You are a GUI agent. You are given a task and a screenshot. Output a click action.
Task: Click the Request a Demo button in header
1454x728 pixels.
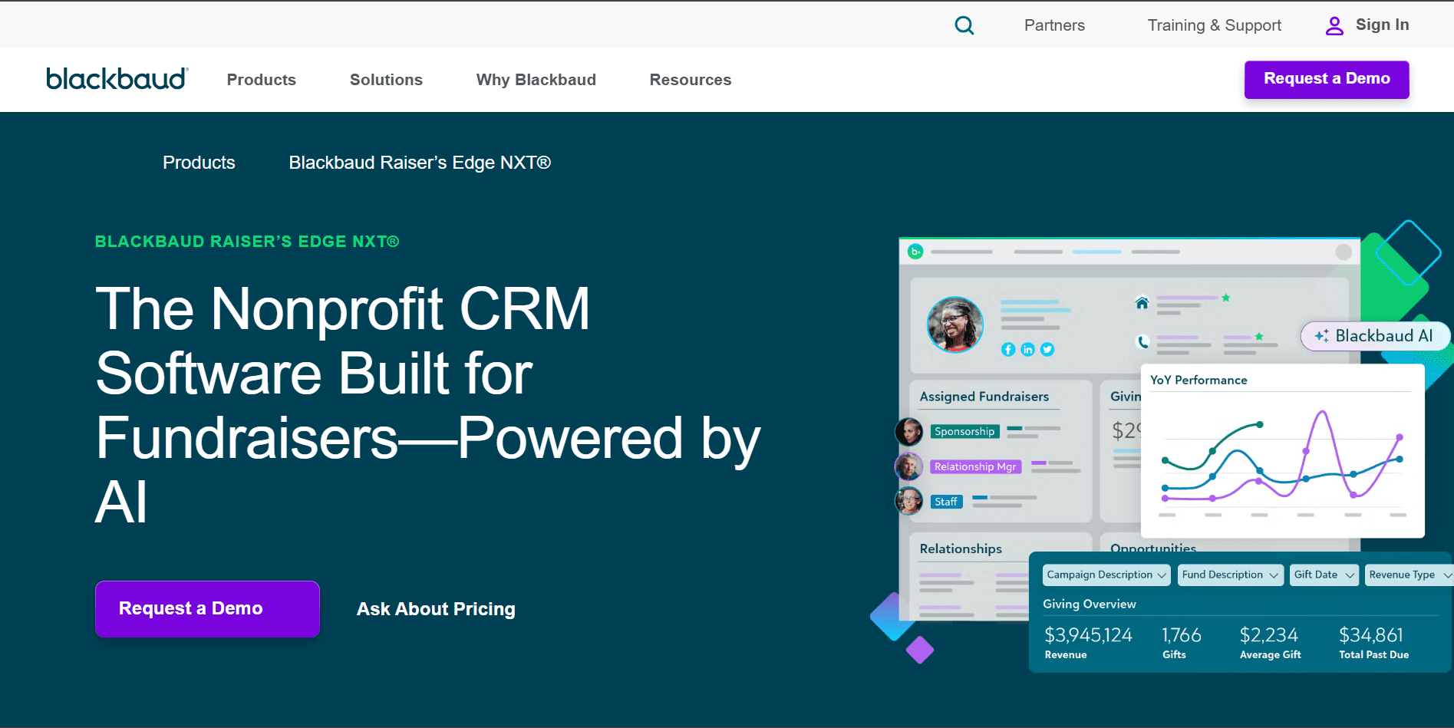[x=1326, y=79]
